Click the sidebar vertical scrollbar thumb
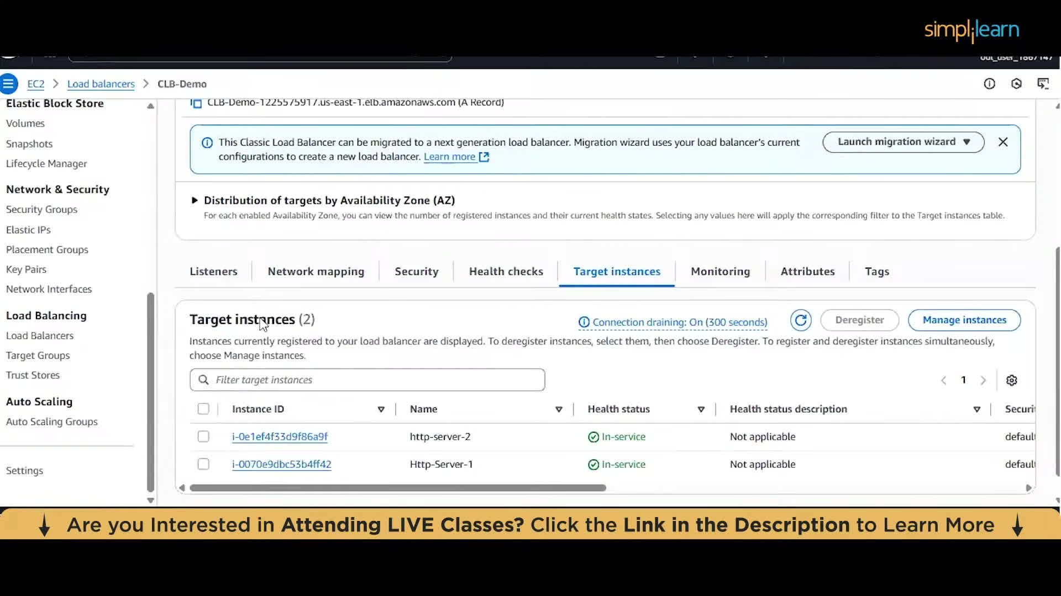 point(150,392)
